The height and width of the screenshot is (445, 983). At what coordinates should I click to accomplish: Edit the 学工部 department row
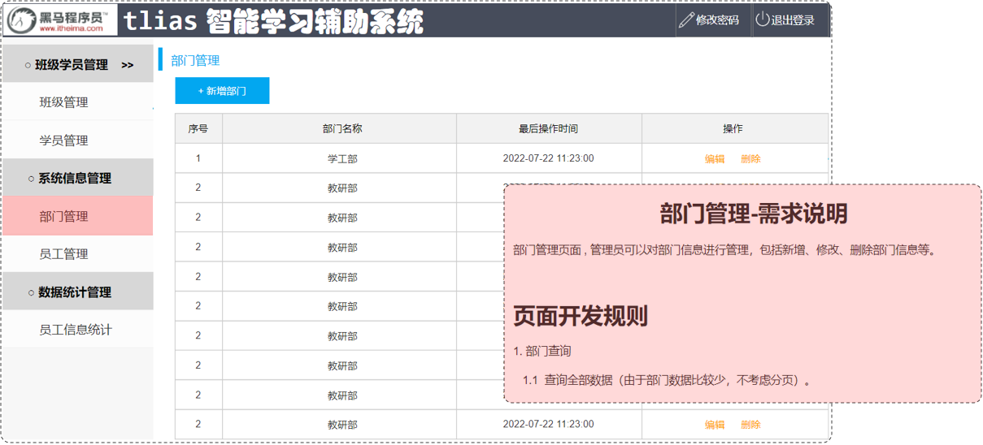point(715,159)
